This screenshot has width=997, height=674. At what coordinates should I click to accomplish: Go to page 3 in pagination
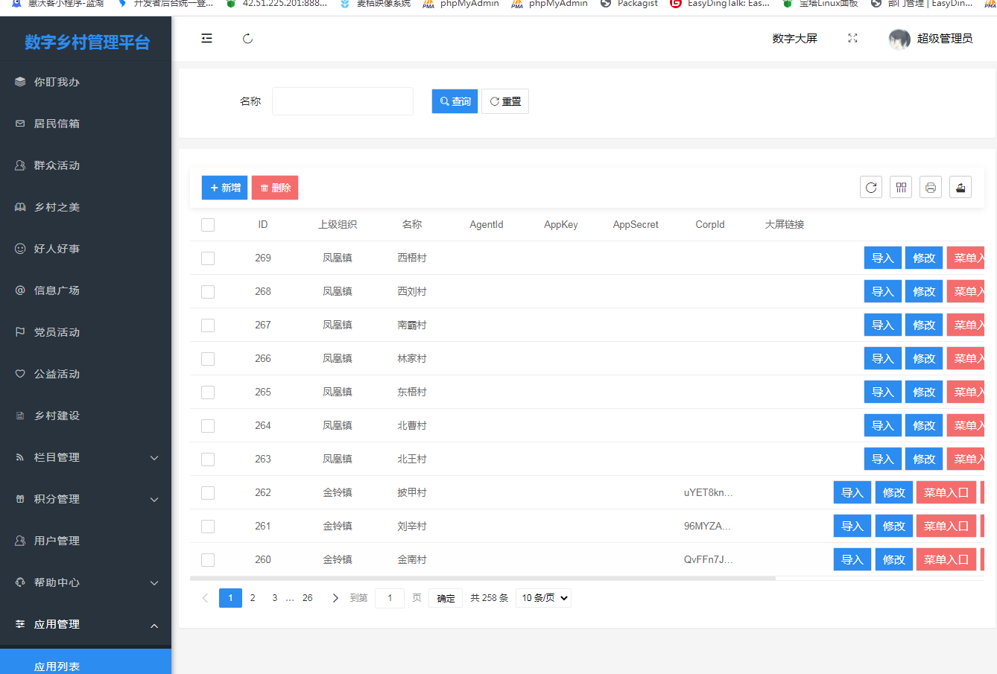pos(274,598)
